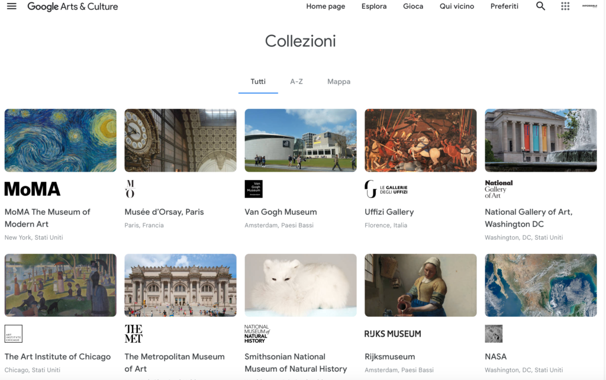Open the white arctic fox thumbnail
The width and height of the screenshot is (606, 380).
[301, 285]
